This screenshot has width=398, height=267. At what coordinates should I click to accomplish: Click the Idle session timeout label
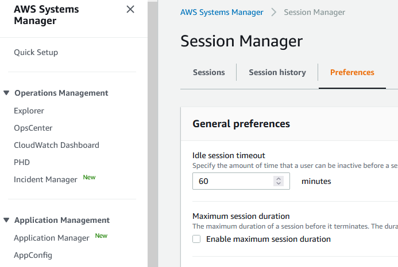click(x=229, y=155)
